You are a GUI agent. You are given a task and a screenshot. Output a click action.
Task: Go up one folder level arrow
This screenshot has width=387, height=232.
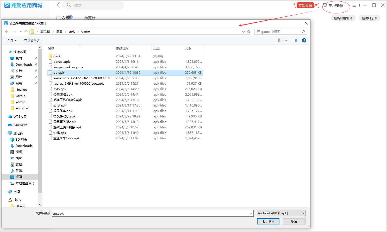pos(26,32)
